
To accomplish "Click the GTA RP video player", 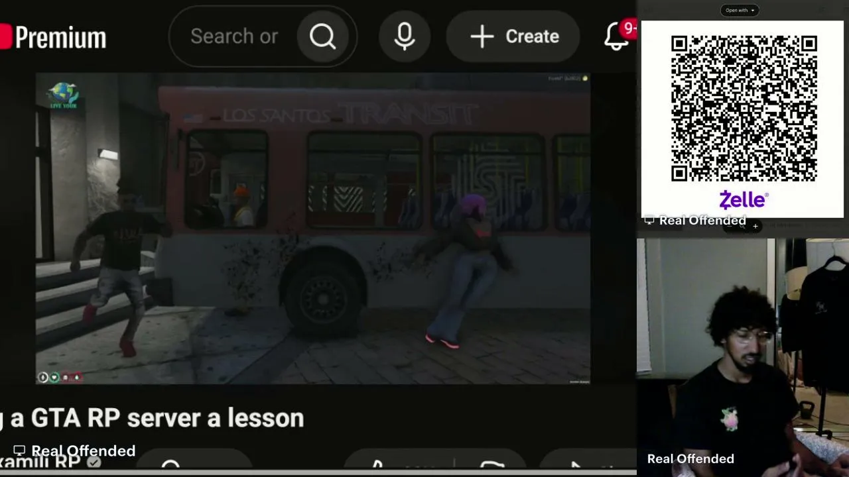I will [312, 229].
